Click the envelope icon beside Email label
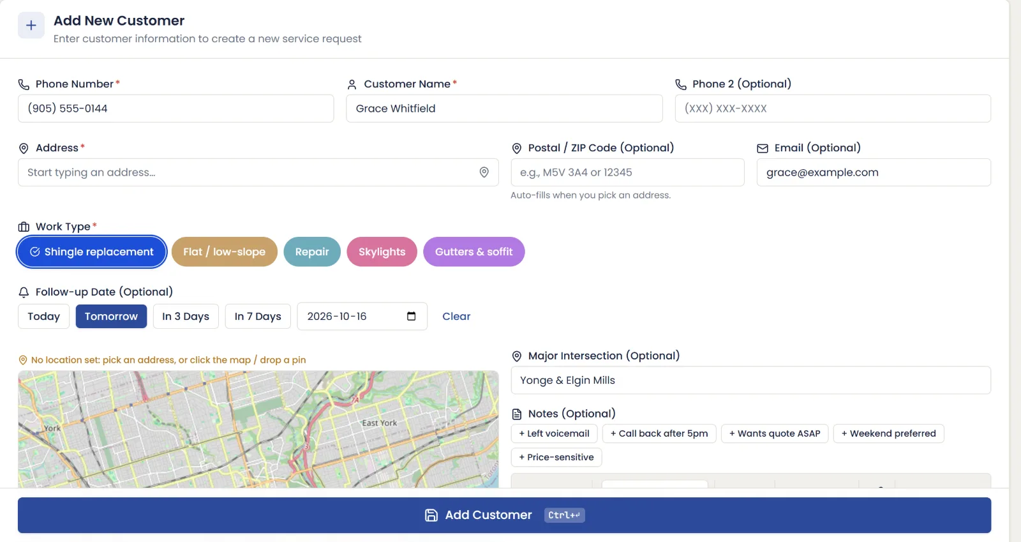Image resolution: width=1021 pixels, height=542 pixels. [763, 148]
